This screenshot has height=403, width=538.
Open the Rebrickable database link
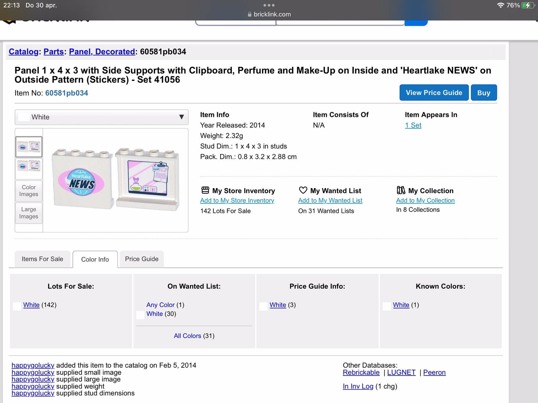click(361, 372)
